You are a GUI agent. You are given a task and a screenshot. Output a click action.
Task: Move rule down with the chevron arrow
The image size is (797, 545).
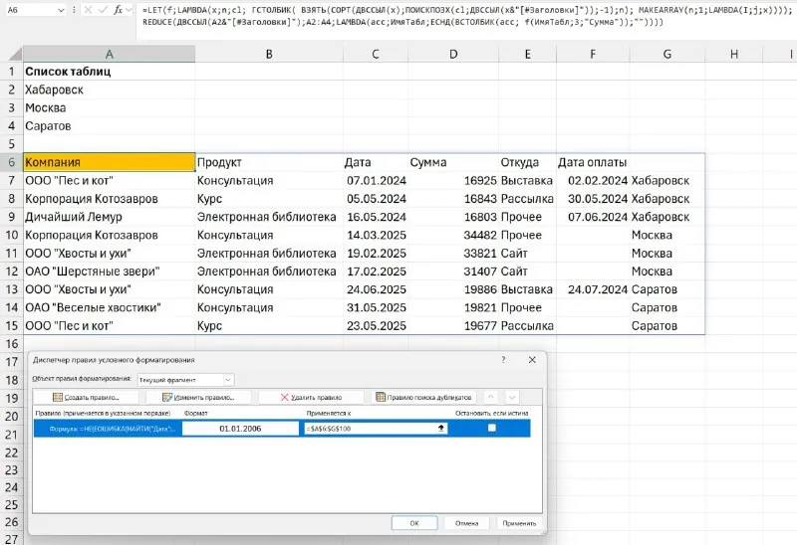[512, 398]
